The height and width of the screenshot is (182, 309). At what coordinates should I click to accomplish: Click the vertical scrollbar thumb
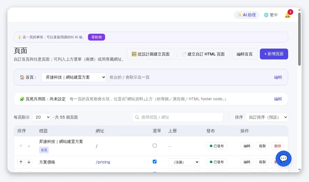(x=300, y=39)
